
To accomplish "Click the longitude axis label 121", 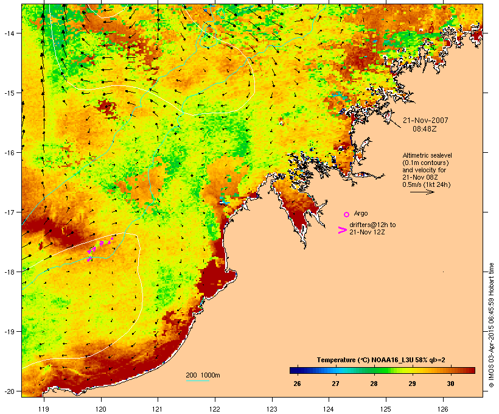I will click(x=158, y=409).
